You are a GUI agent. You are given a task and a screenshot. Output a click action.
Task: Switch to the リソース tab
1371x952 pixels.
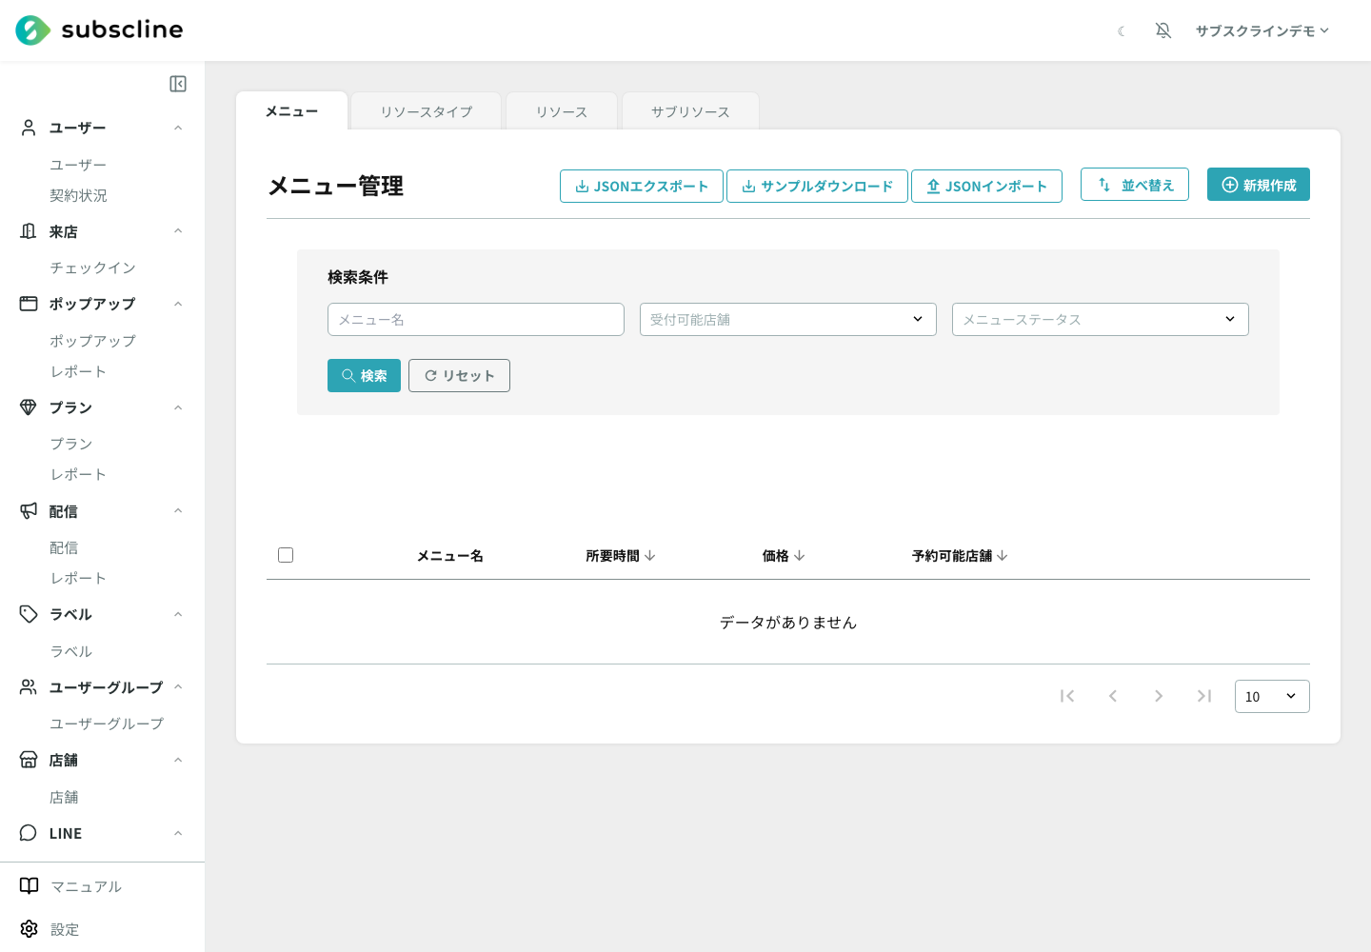pos(562,111)
